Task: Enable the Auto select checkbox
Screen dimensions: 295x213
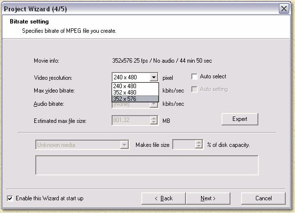Action: pos(194,76)
